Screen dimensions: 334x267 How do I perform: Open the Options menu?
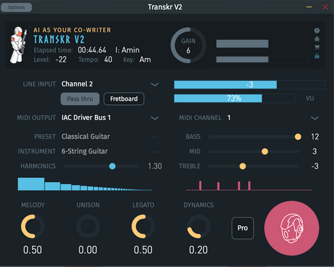pyautogui.click(x=16, y=7)
